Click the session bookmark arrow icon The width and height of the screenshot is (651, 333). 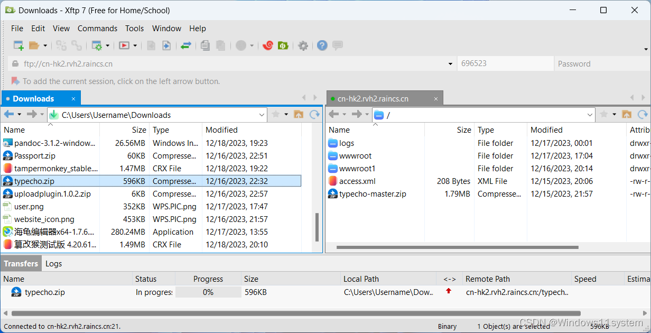(15, 81)
